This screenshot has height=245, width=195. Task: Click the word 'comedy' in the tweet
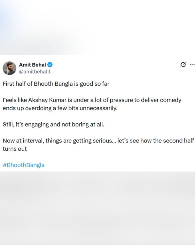[170, 100]
